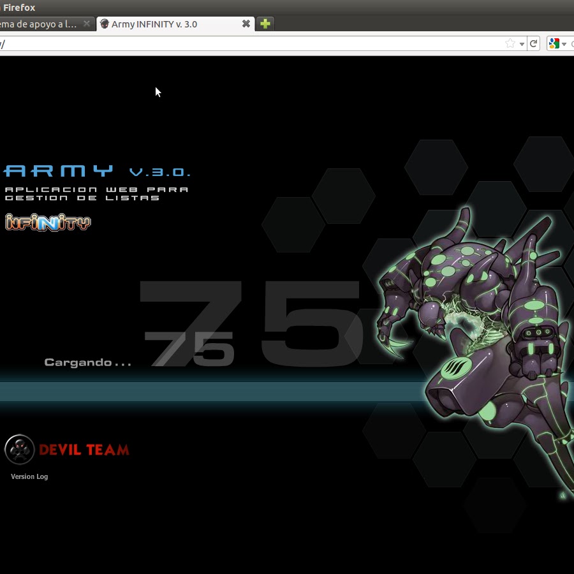Close the Army INFINITY v. 3.0 tab

pyautogui.click(x=246, y=24)
